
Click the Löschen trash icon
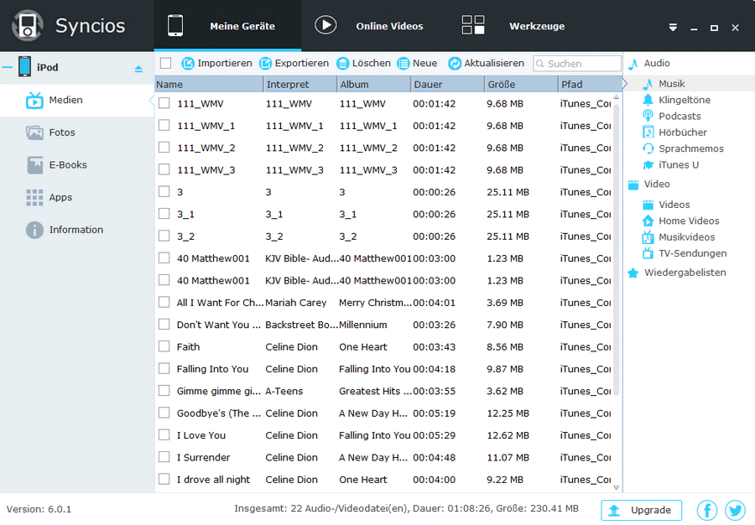click(x=343, y=63)
